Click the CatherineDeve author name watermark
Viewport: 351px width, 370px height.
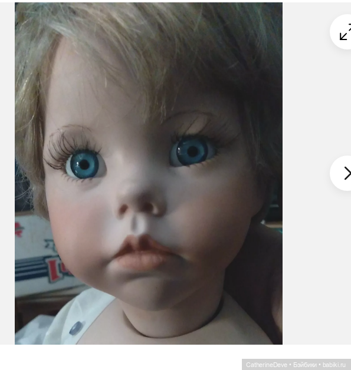click(267, 365)
